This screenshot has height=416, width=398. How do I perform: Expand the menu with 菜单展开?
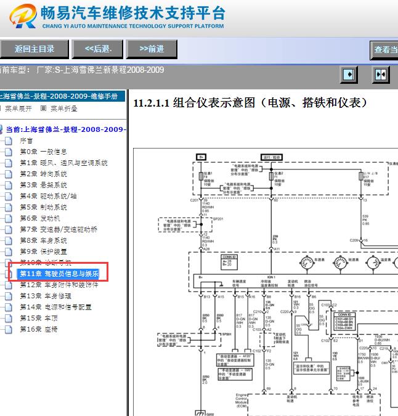point(18,108)
